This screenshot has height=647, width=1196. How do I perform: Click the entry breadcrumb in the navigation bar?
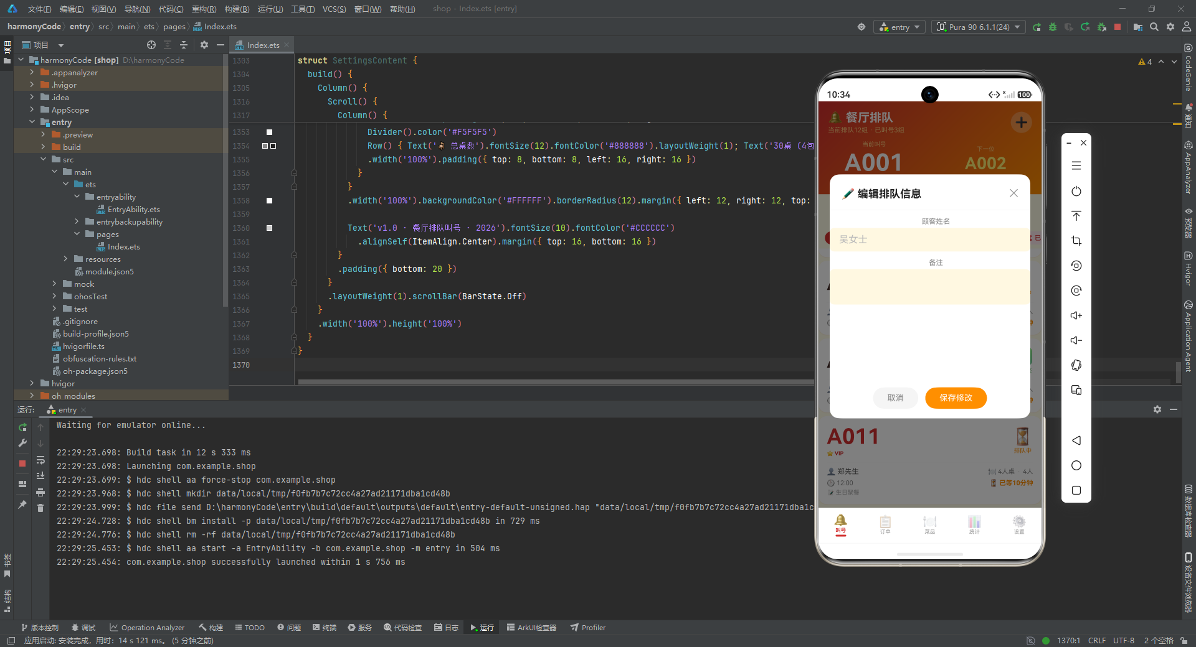click(x=79, y=27)
